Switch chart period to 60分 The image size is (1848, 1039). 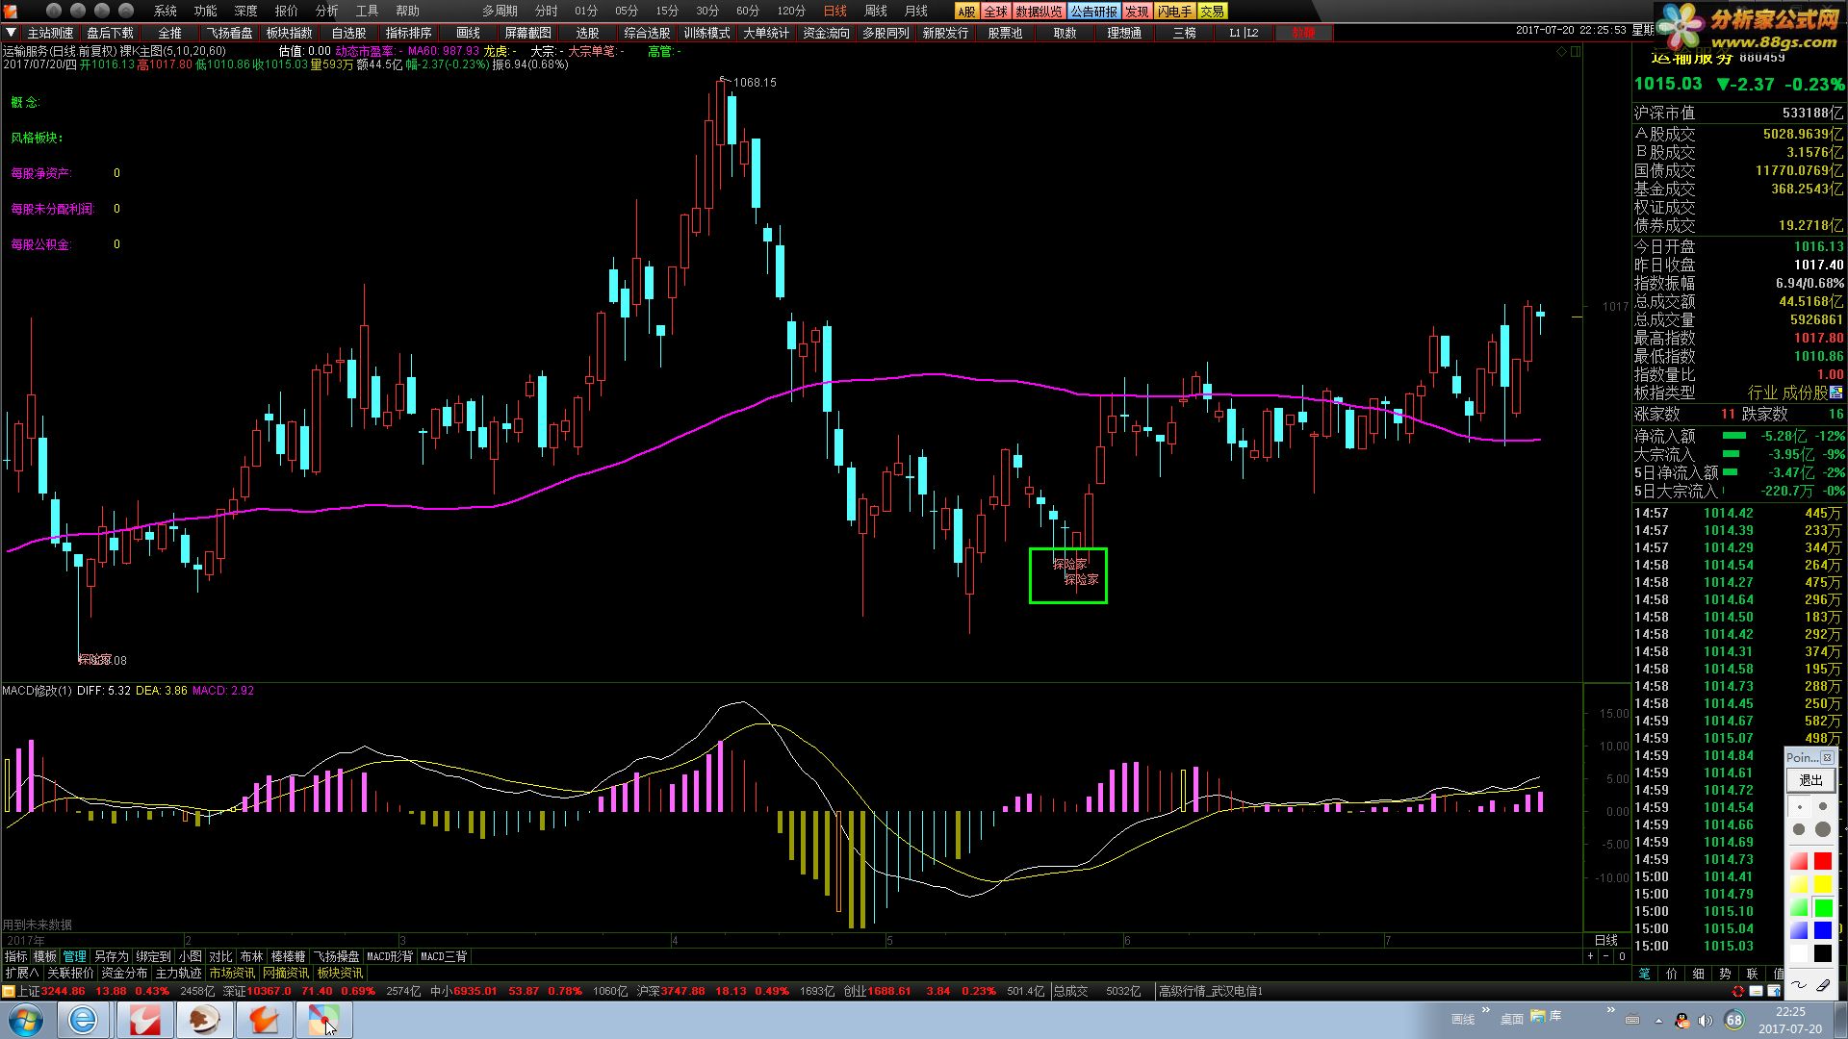pyautogui.click(x=748, y=11)
